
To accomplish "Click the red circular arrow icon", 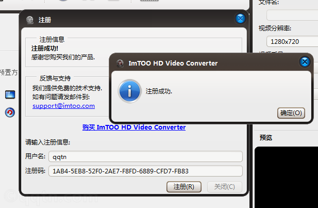I will pos(10,113).
